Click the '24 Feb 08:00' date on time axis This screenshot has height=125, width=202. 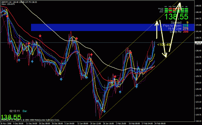point(160,123)
